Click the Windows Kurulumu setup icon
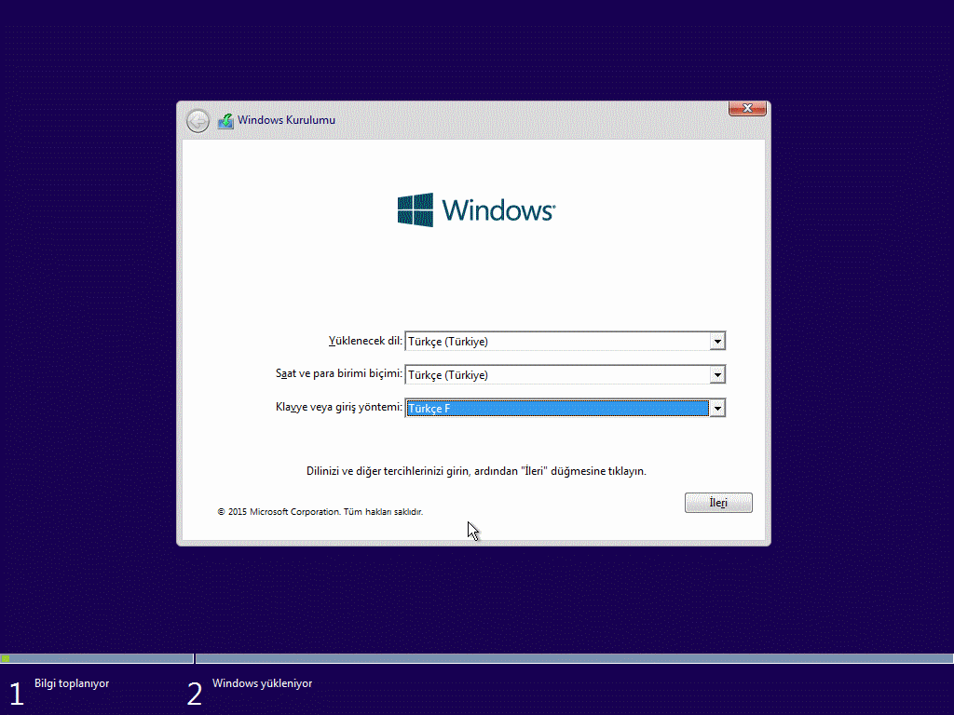 pos(225,121)
